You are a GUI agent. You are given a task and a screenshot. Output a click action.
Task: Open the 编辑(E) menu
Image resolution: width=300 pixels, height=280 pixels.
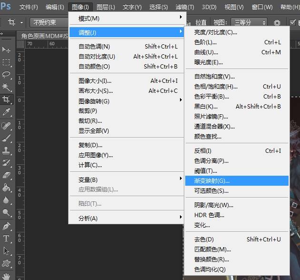tap(55, 7)
